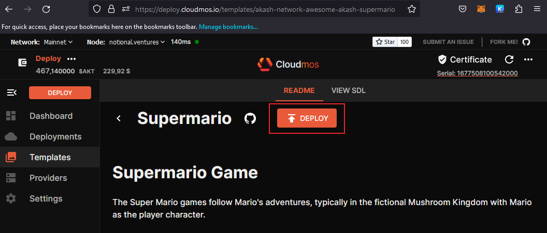Click the Pocket save icon
The width and height of the screenshot is (547, 233).
pyautogui.click(x=463, y=9)
